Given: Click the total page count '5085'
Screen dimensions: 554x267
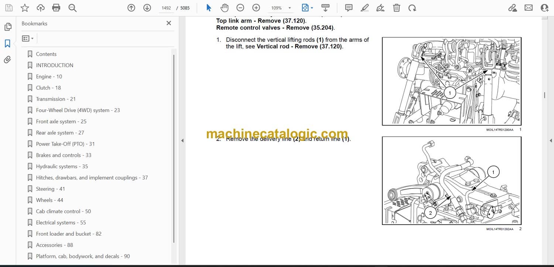Looking at the screenshot, I should [x=185, y=8].
